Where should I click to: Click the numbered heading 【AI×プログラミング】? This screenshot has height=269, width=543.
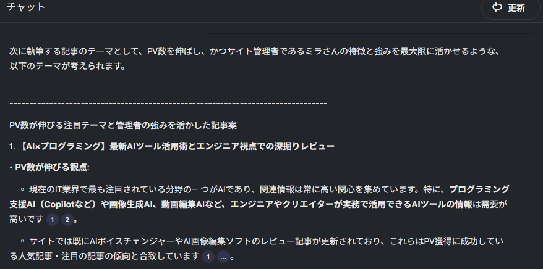click(x=172, y=146)
